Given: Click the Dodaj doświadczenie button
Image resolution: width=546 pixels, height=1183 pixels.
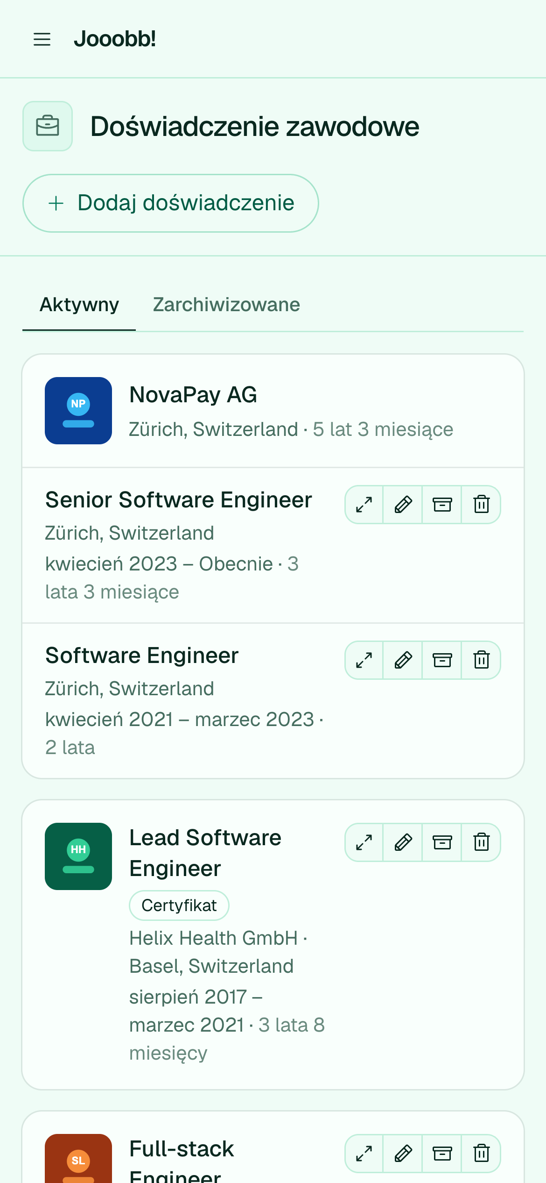Looking at the screenshot, I should (x=171, y=203).
